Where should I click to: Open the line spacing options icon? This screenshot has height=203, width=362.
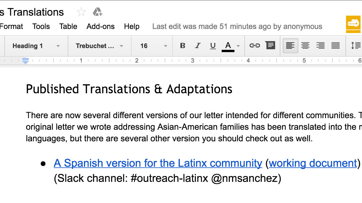pos(355,45)
